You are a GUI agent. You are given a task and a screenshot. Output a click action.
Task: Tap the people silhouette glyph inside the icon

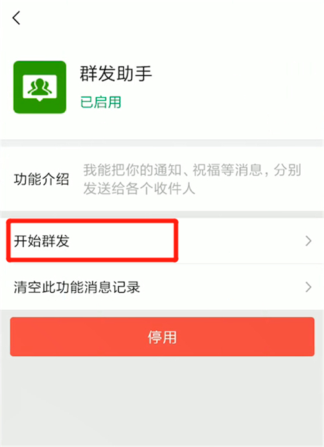(x=40, y=86)
